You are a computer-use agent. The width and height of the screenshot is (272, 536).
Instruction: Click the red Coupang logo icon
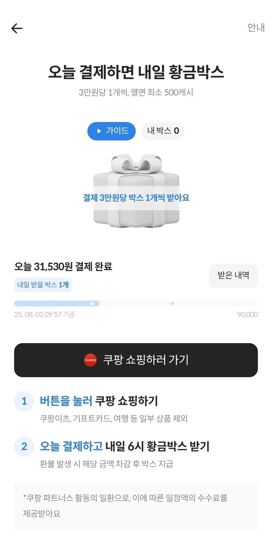(90, 360)
